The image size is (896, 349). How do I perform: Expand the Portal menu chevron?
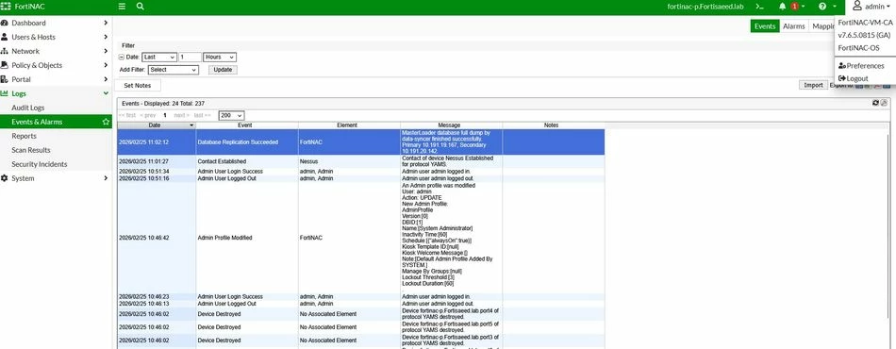106,79
